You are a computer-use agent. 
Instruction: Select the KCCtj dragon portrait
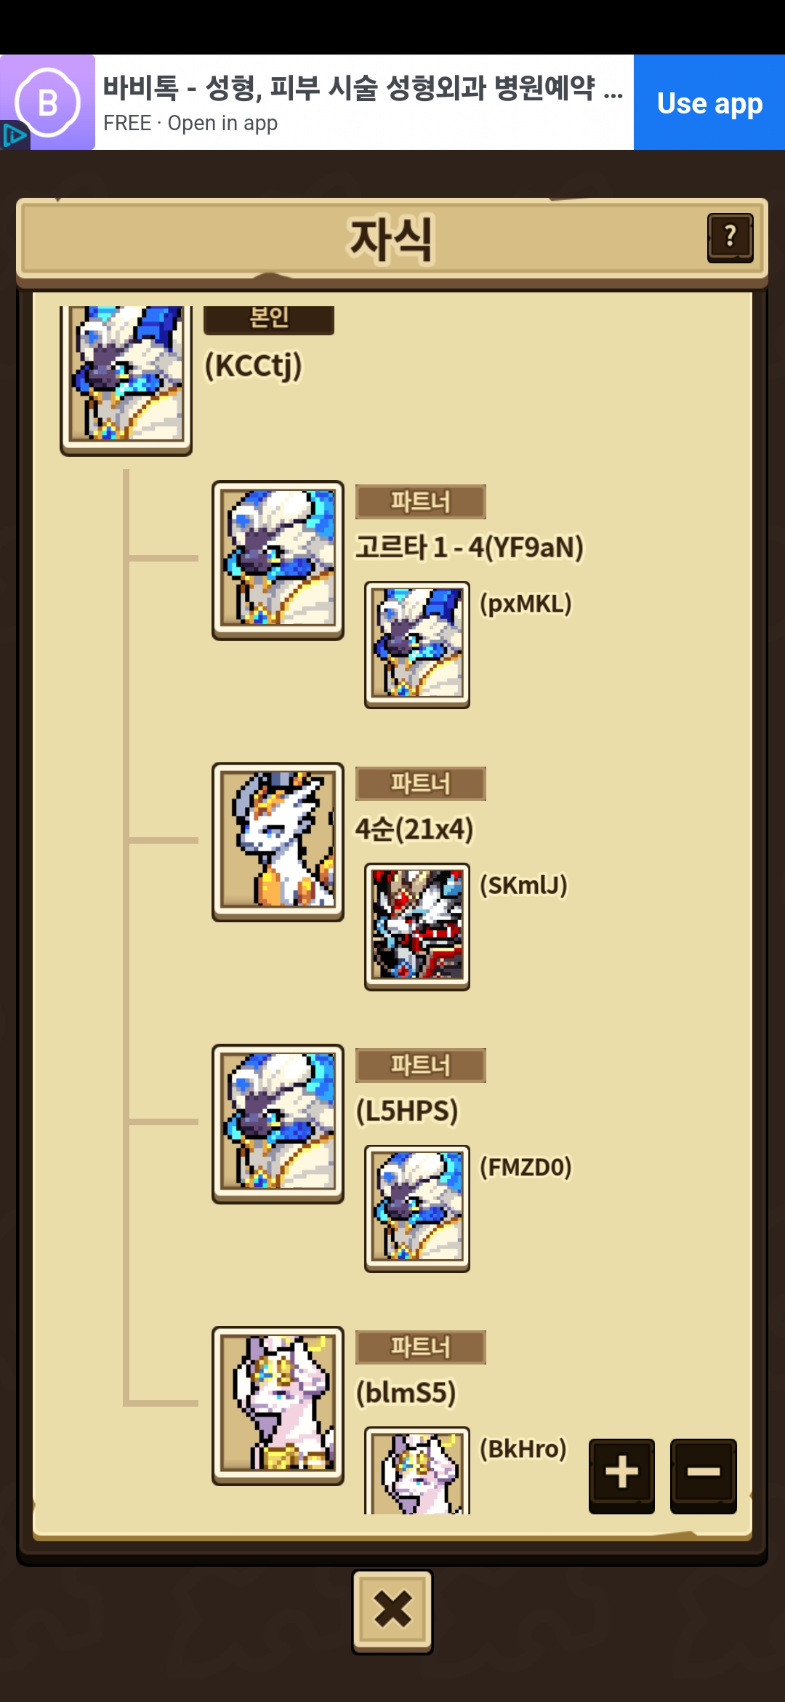126,377
